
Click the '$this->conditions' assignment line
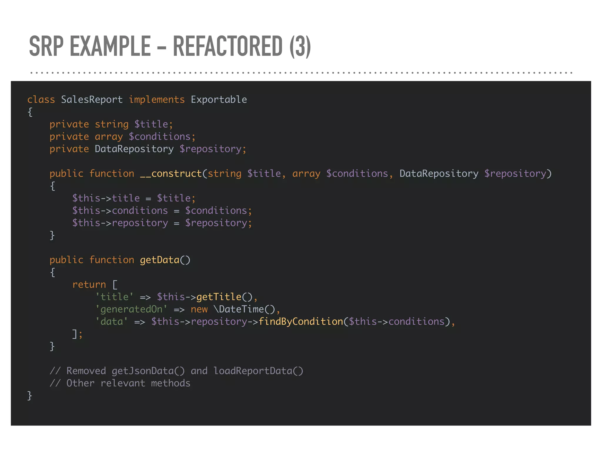click(162, 211)
